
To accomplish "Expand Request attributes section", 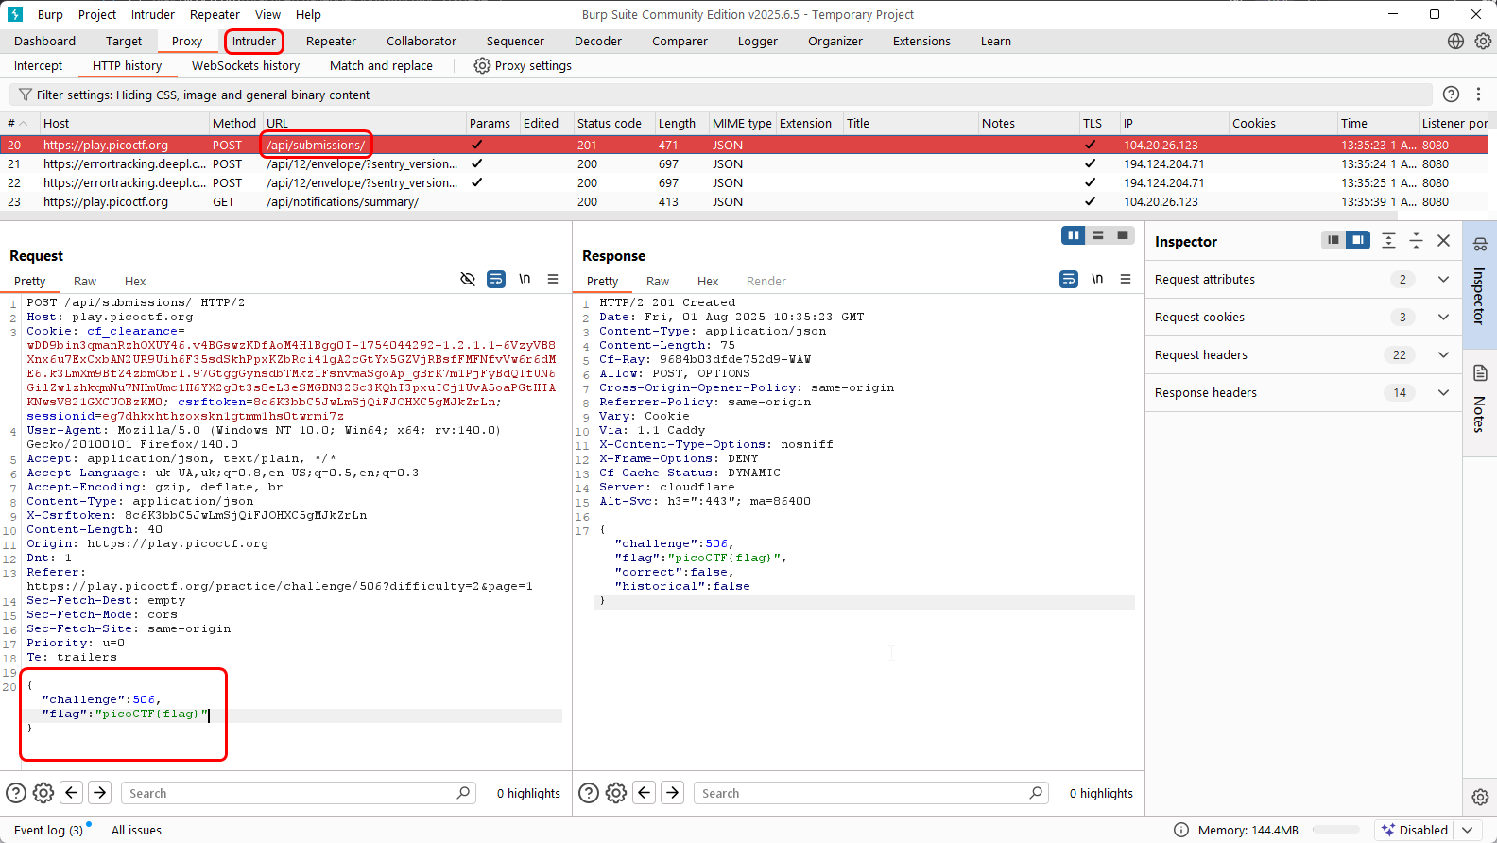I will pyautogui.click(x=1443, y=280).
